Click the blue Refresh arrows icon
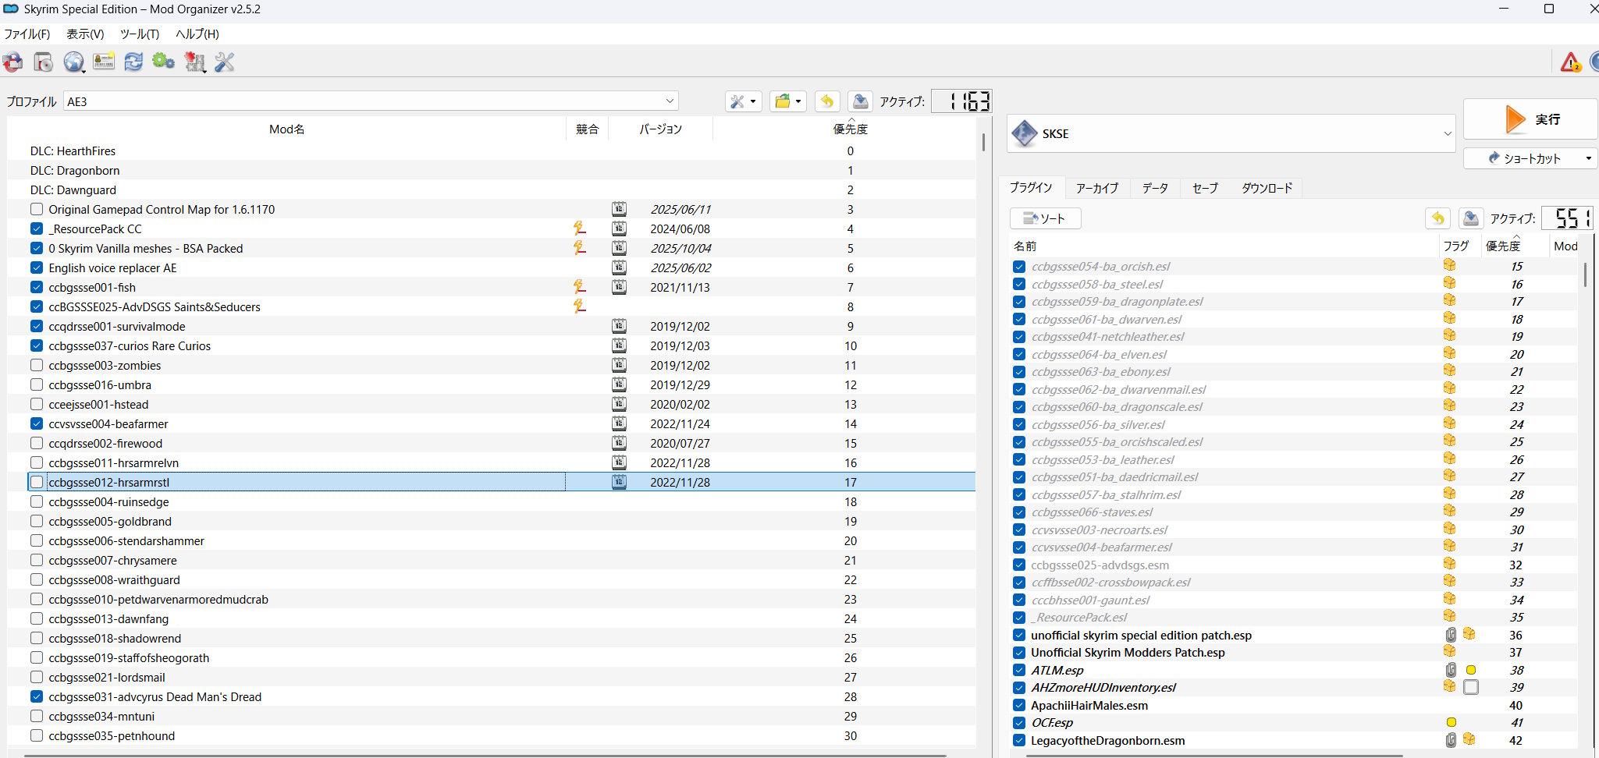The width and height of the screenshot is (1599, 758). tap(133, 62)
